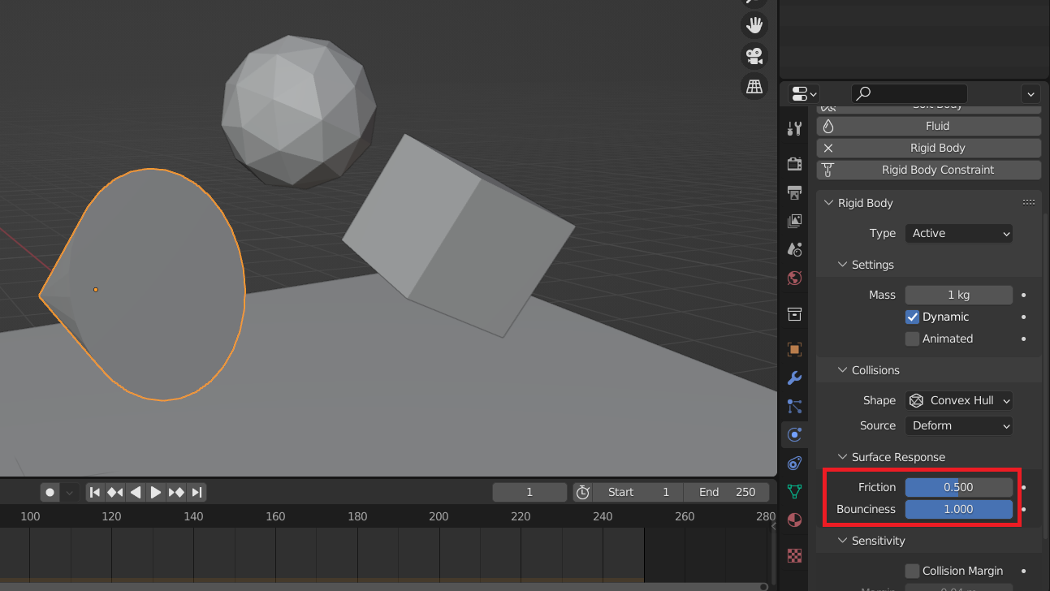Open the Modifiers wrench properties tab
The height and width of the screenshot is (591, 1050).
794,377
